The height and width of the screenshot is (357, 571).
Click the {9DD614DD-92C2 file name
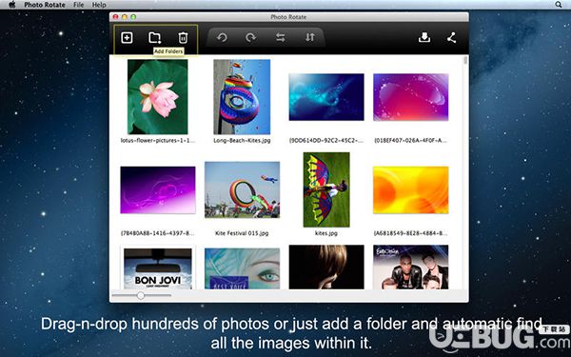tap(326, 140)
